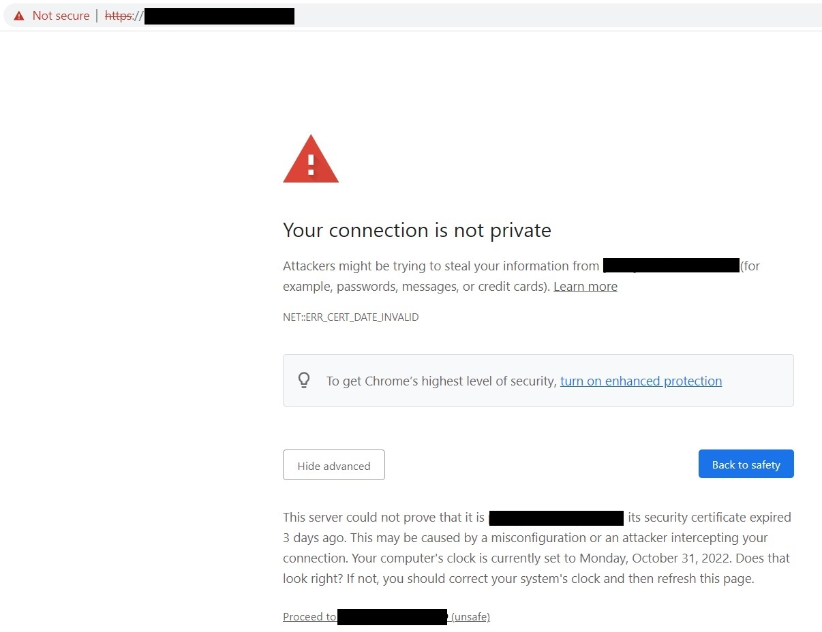The image size is (822, 632).
Task: Click the "Your connection is not private" heading
Action: tap(416, 230)
